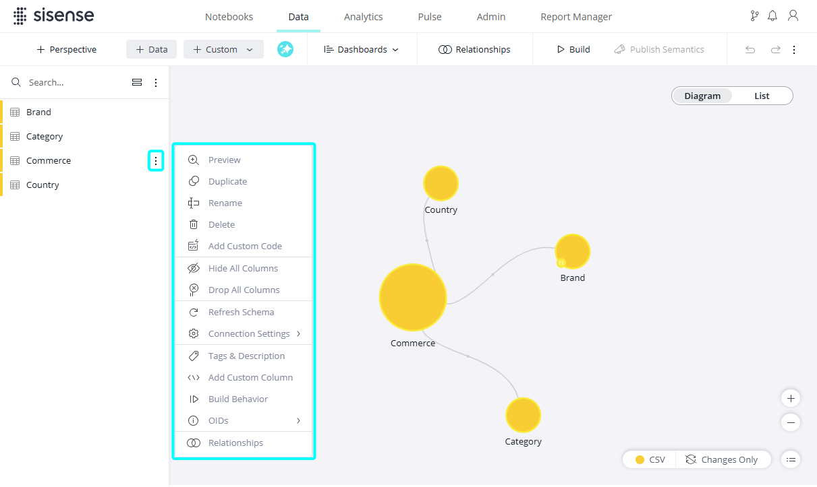
Task: Click the Build button
Action: (573, 49)
